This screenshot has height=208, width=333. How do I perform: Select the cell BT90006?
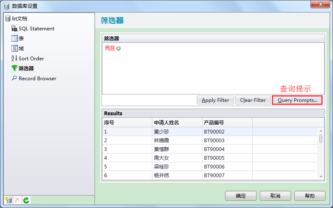pyautogui.click(x=227, y=167)
